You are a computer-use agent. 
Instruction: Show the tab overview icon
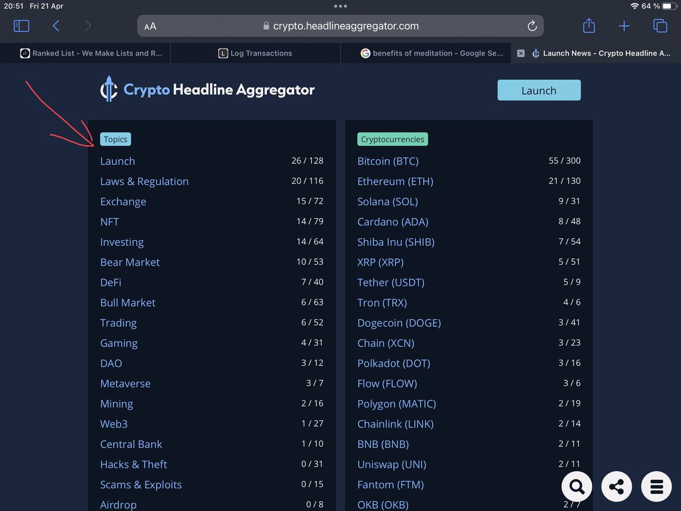[x=659, y=26]
